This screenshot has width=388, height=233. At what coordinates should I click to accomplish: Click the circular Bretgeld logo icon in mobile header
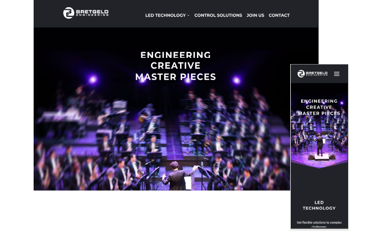point(301,74)
